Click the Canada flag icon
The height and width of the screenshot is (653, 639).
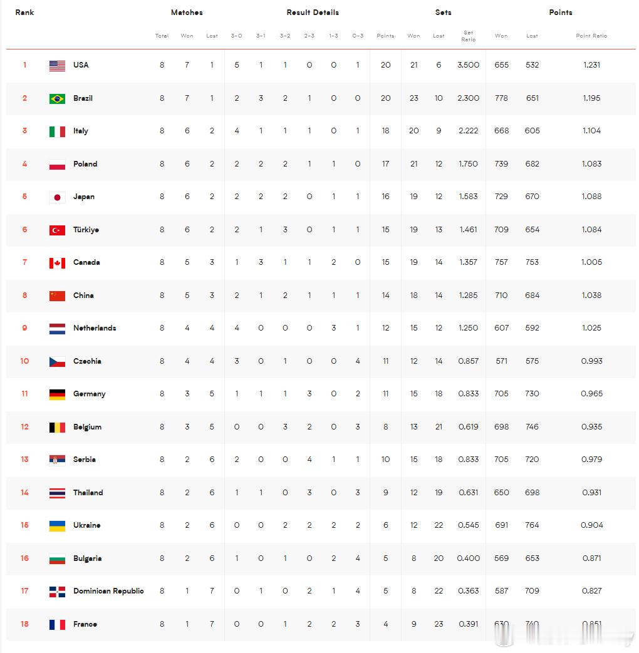point(57,263)
